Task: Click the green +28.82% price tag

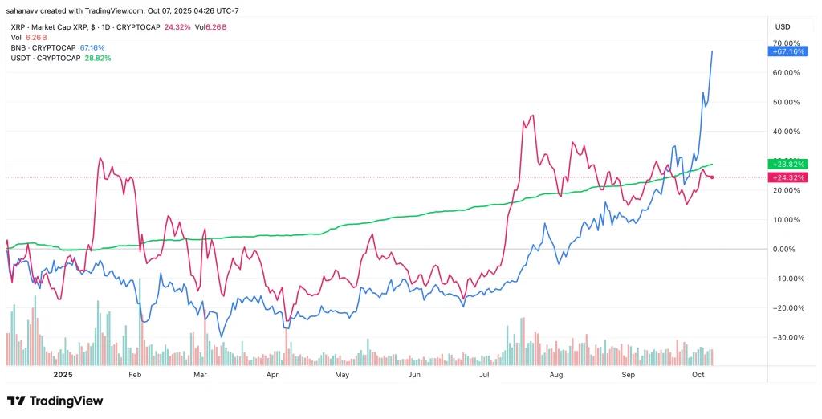Action: (x=786, y=164)
